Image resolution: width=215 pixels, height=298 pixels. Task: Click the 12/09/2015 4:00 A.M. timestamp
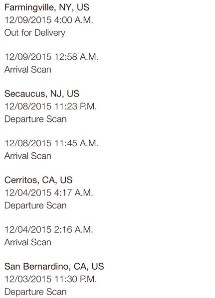coord(48,20)
